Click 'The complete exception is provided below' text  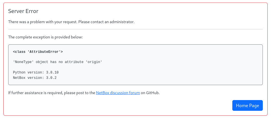(x=45, y=37)
